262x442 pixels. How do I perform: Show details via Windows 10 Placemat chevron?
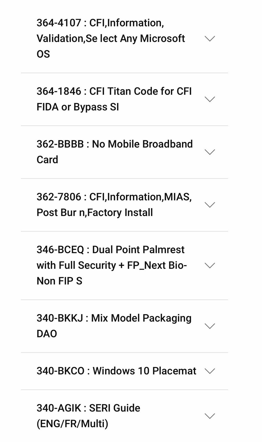point(210,371)
